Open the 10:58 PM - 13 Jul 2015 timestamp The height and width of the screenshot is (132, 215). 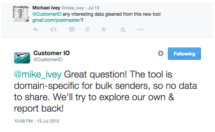(37, 121)
